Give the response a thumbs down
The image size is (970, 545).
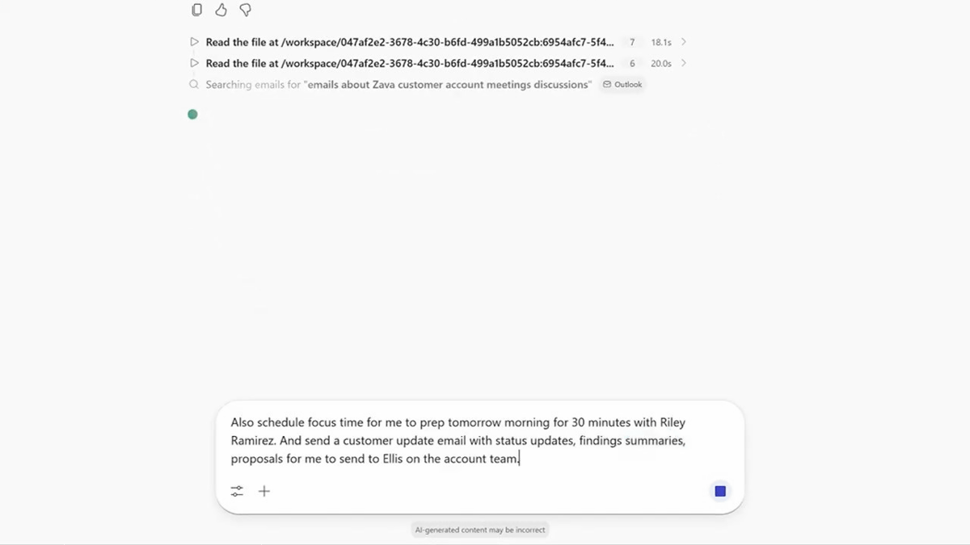[245, 10]
